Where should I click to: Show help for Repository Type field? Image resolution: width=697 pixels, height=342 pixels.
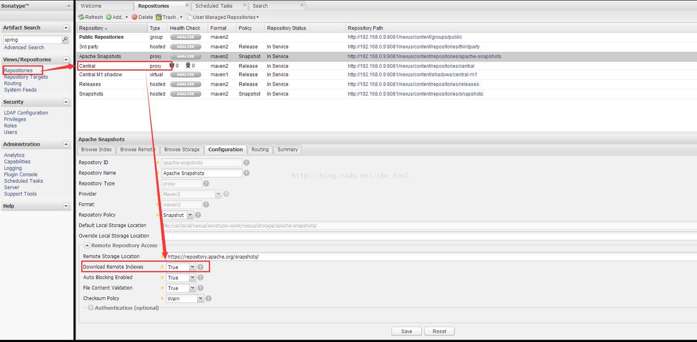(x=206, y=184)
